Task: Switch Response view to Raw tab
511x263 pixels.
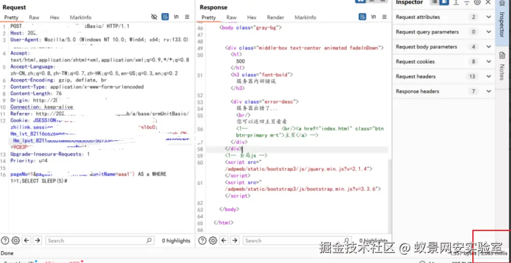Action: point(232,18)
